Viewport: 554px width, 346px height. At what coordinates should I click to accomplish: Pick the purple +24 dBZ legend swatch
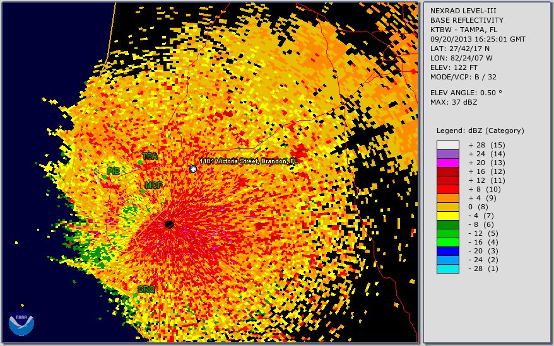[447, 154]
